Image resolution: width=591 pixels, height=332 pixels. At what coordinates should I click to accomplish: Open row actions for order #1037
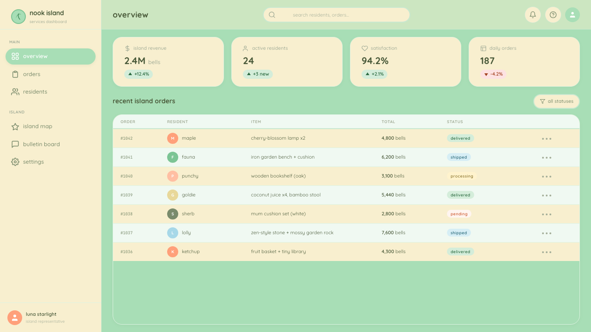547,233
